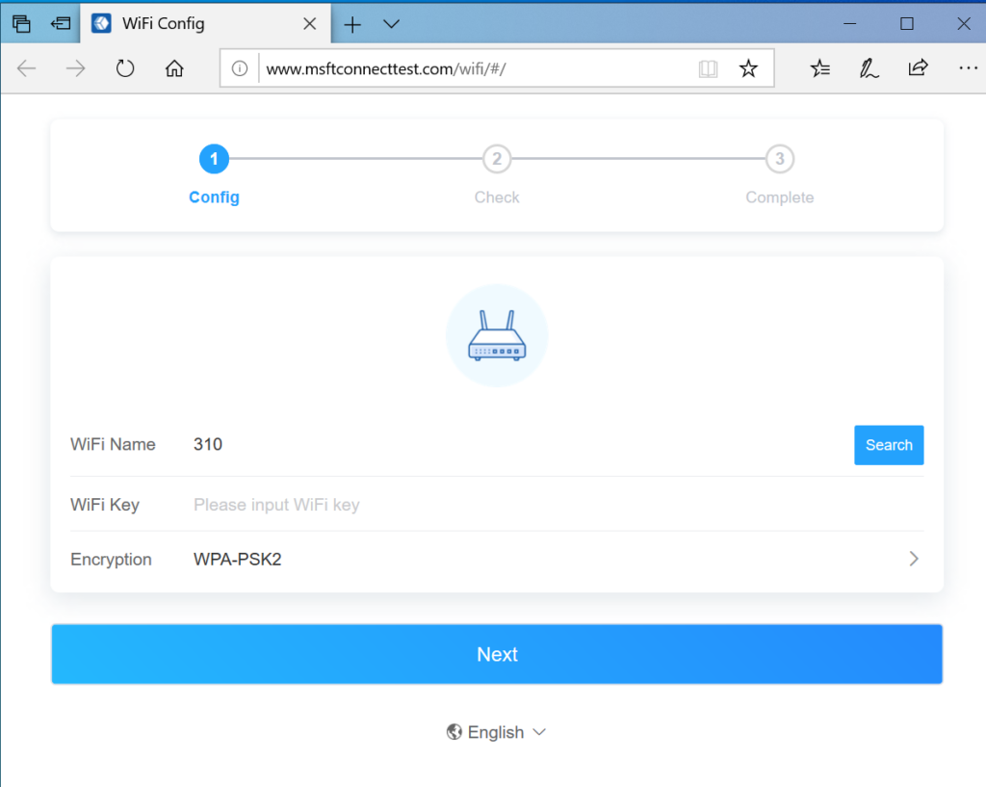Viewport: 986px width, 787px height.
Task: Click the Next button
Action: (x=497, y=654)
